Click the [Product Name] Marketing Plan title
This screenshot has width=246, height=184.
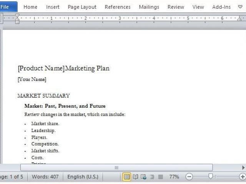click(x=64, y=69)
